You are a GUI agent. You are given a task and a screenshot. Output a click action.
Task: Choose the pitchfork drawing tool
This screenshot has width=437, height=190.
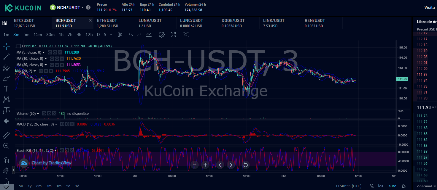[6, 67]
